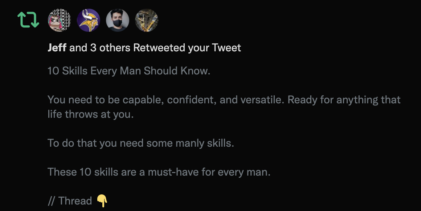Click the pointing-down hand emoji
421x211 pixels.
102,201
